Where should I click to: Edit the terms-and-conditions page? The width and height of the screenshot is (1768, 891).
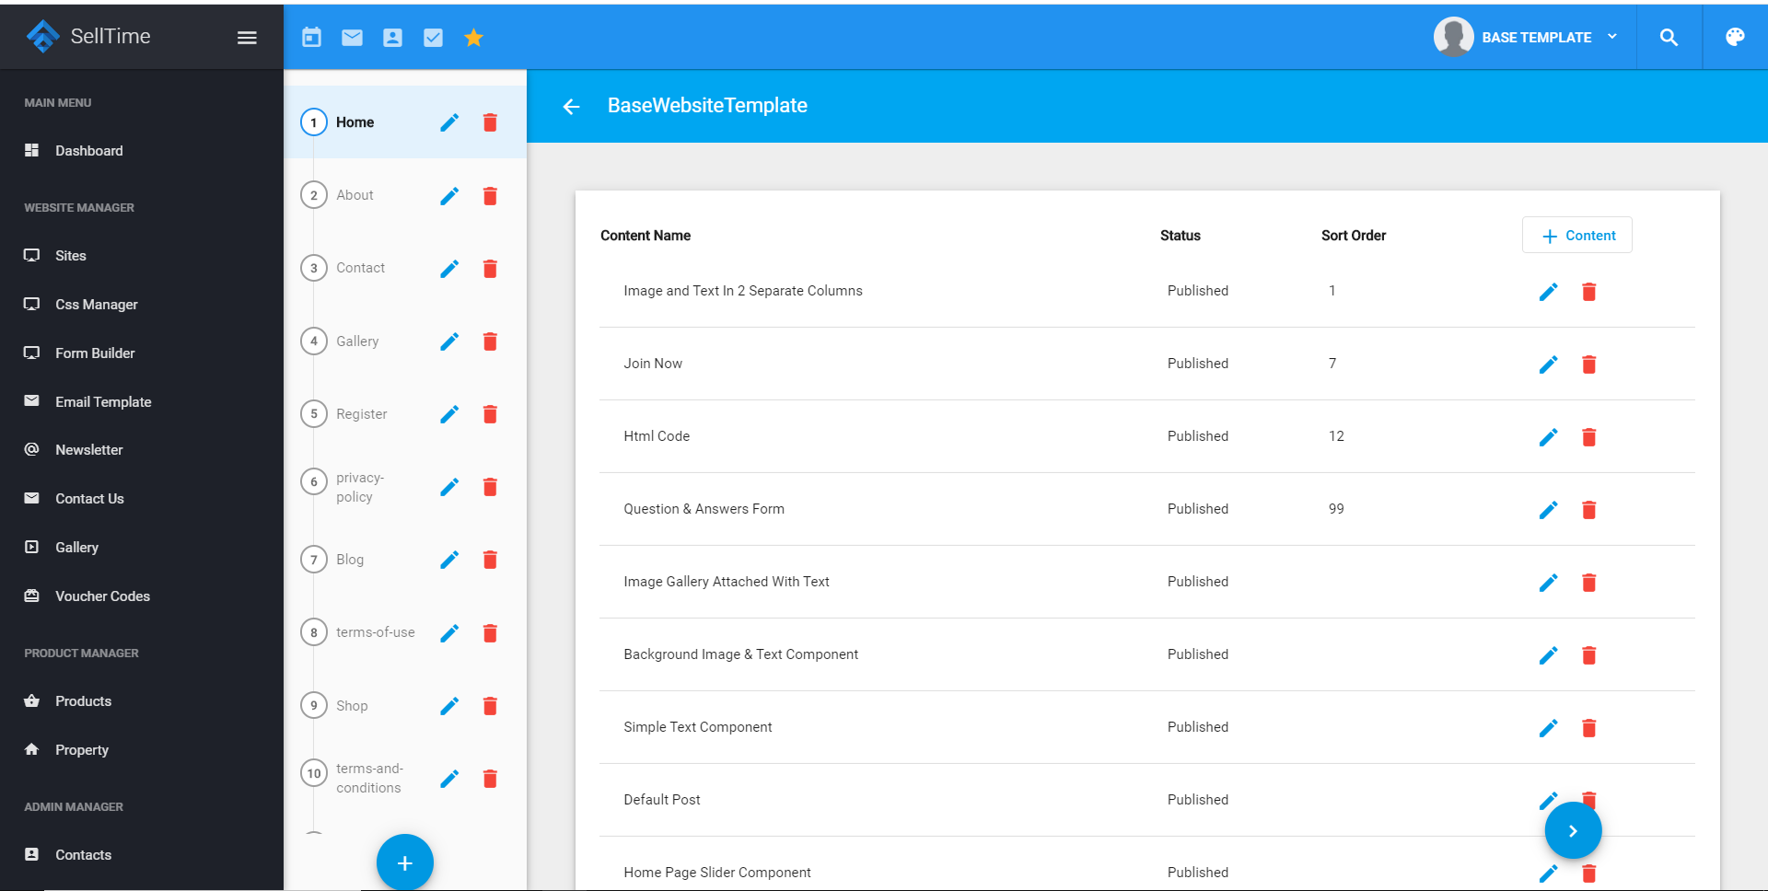point(449,779)
